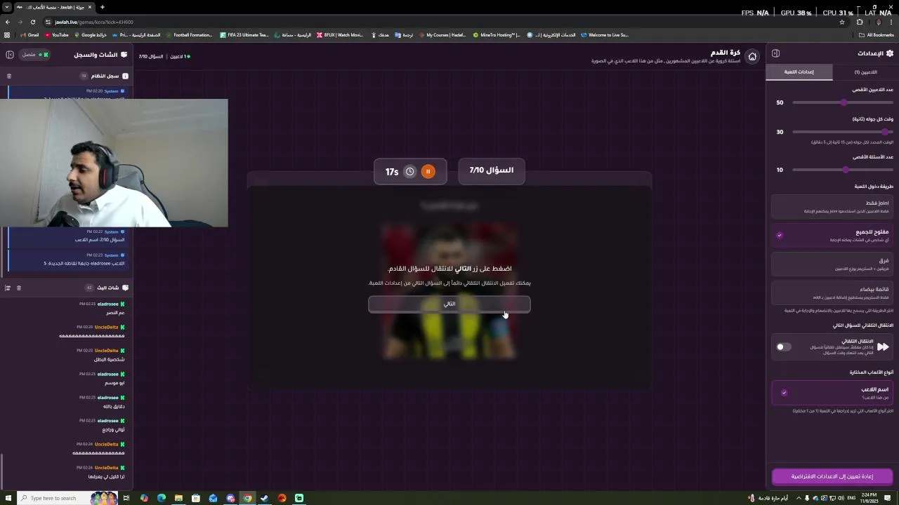Click the السؤال 7/10 question counter

point(492,170)
